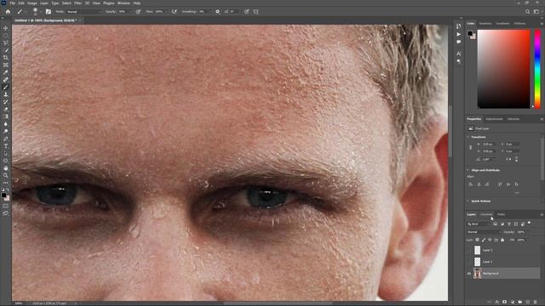Create a new group with folder icon

[520, 303]
